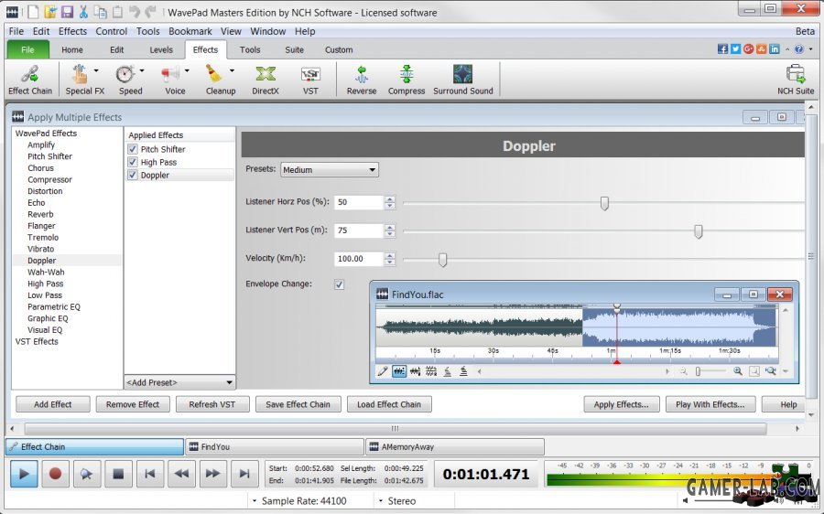Click the Facebook share icon
The image size is (824, 514).
723,48
